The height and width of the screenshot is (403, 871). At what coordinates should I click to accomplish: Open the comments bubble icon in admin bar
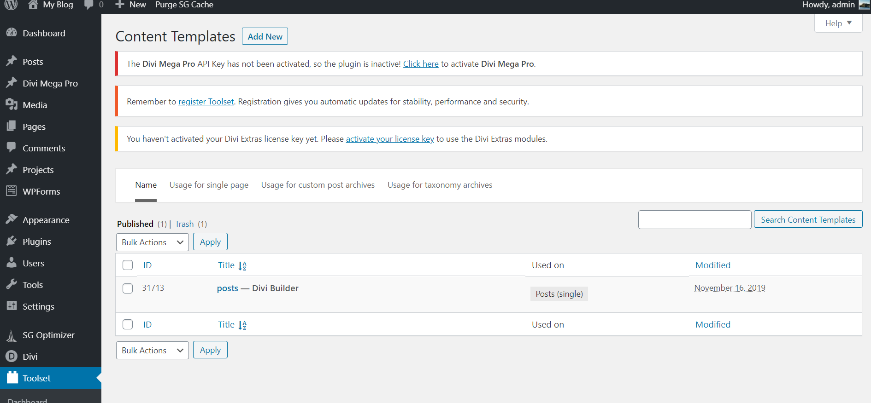89,5
